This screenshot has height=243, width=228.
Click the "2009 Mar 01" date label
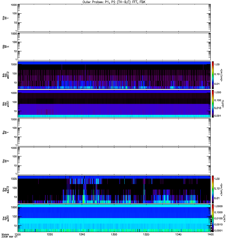tap(9, 237)
